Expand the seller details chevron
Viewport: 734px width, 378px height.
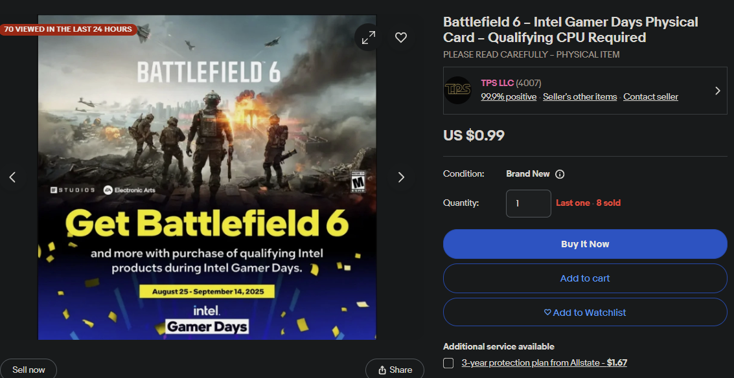[x=718, y=91]
